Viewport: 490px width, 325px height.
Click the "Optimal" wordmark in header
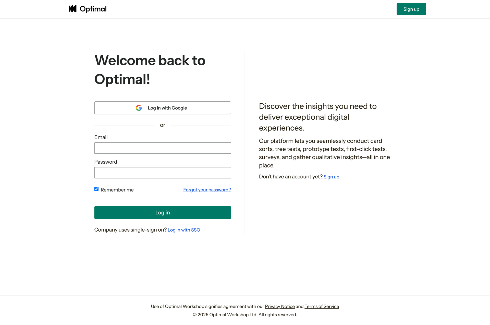pos(93,9)
